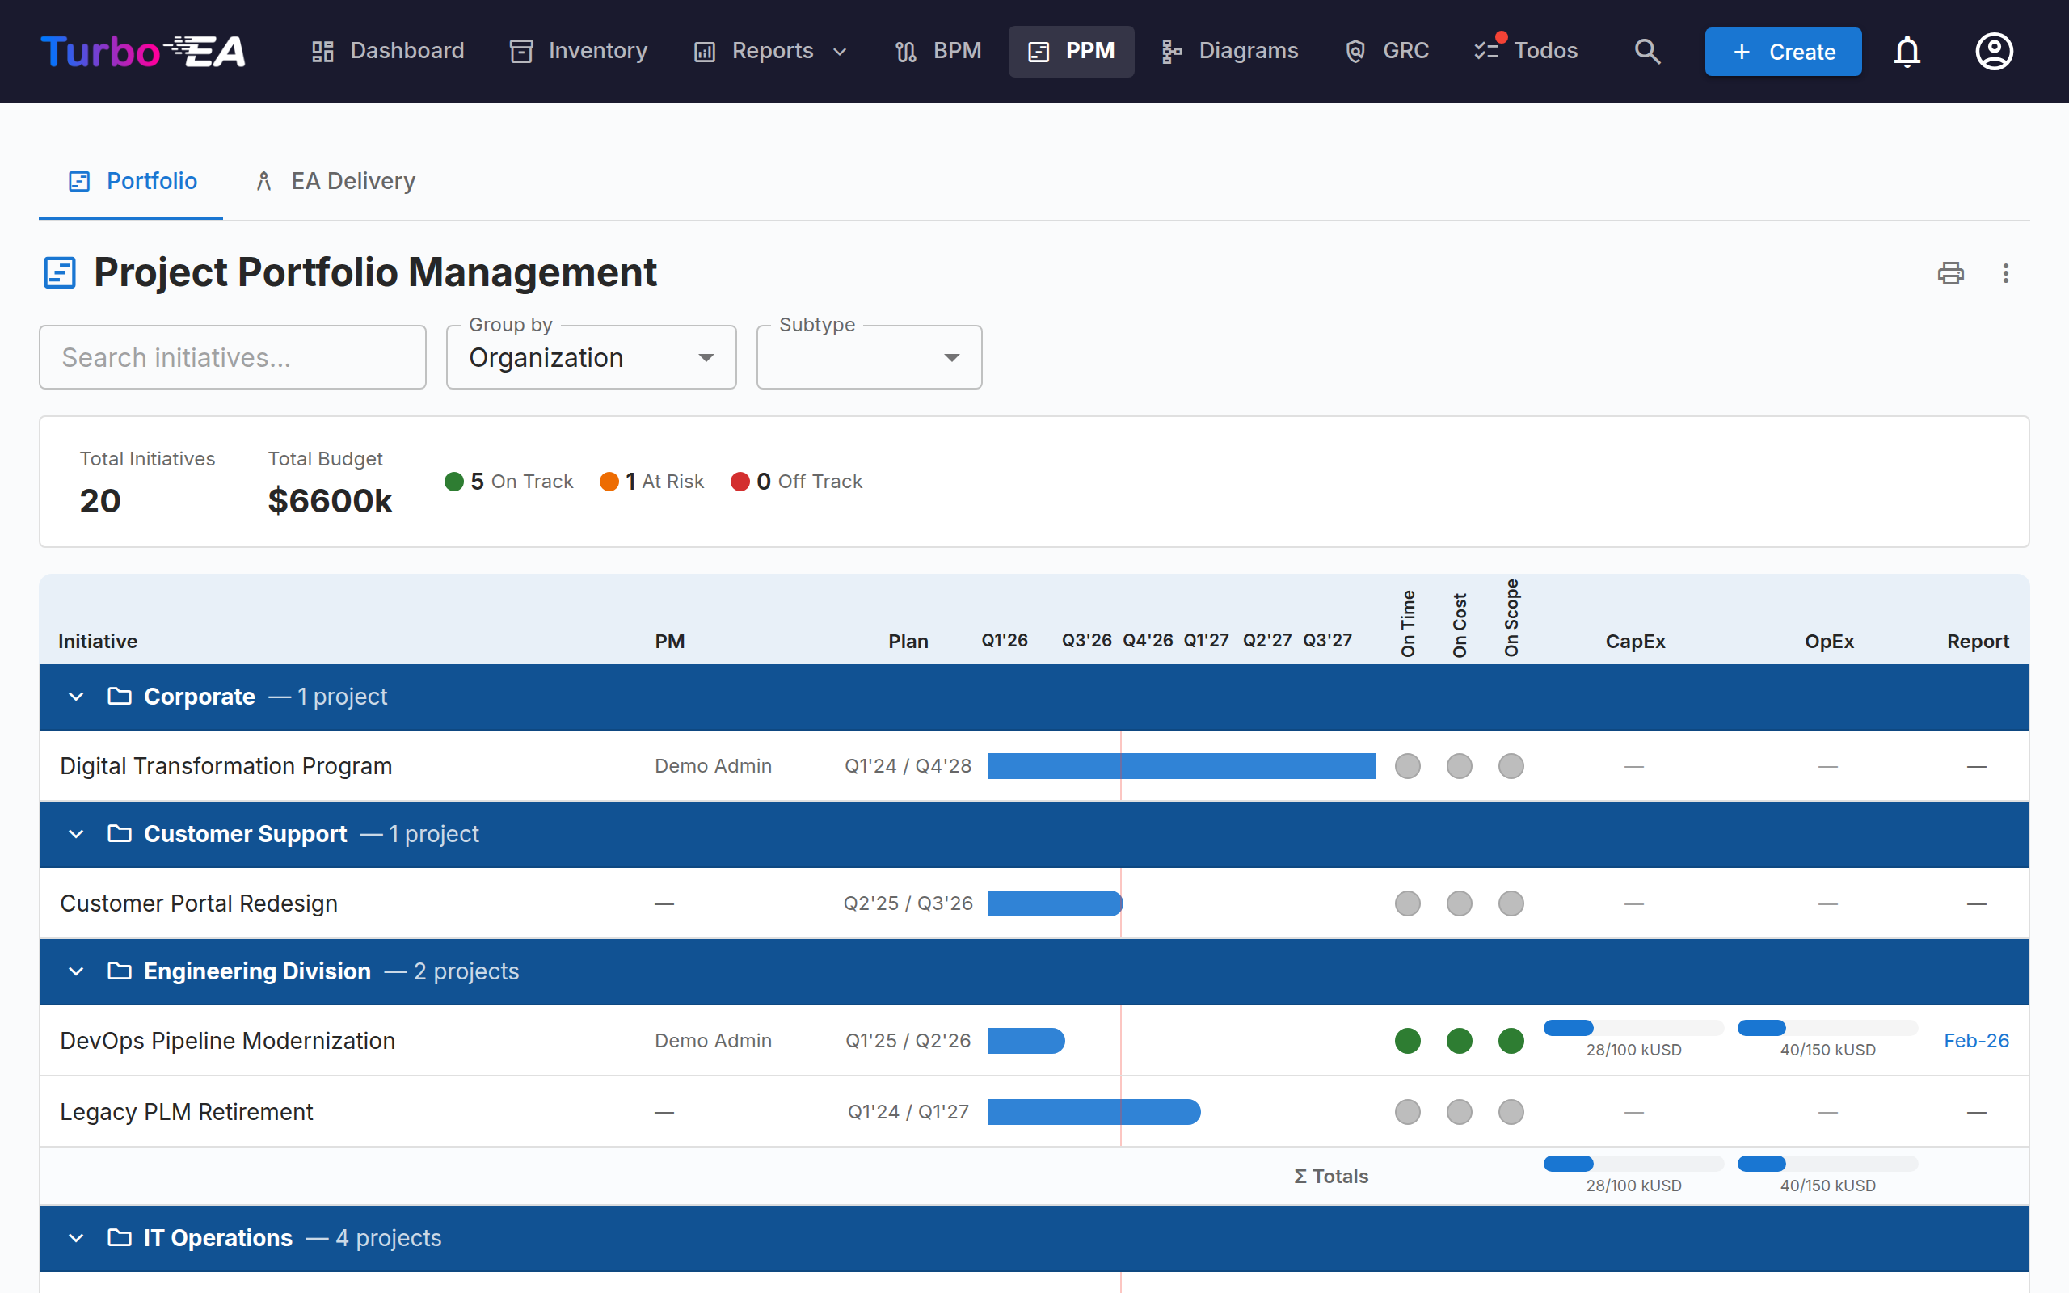
Task: Open notifications bell icon
Action: point(1907,51)
